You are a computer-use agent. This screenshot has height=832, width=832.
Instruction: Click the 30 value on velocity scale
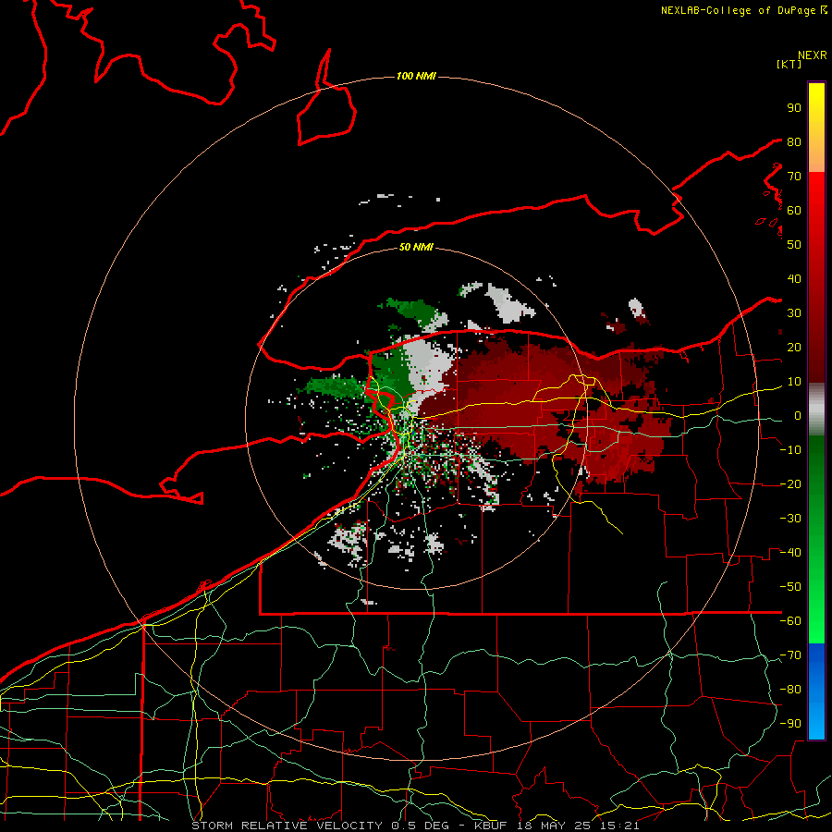794,313
